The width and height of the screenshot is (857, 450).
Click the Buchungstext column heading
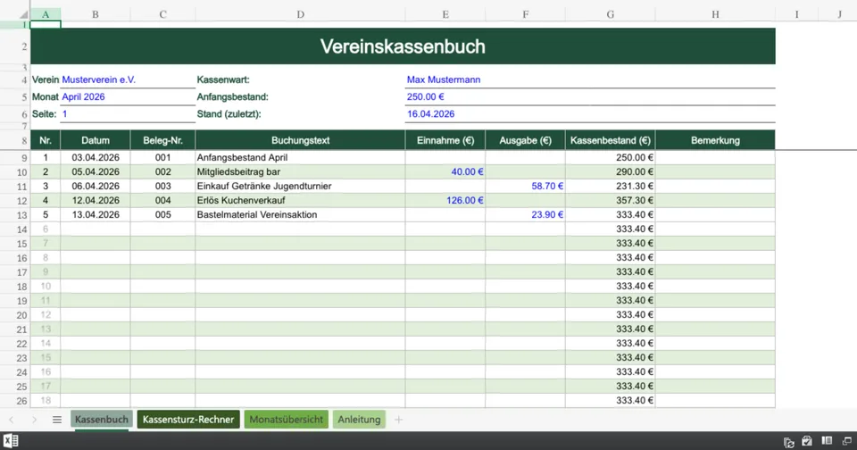tap(300, 140)
